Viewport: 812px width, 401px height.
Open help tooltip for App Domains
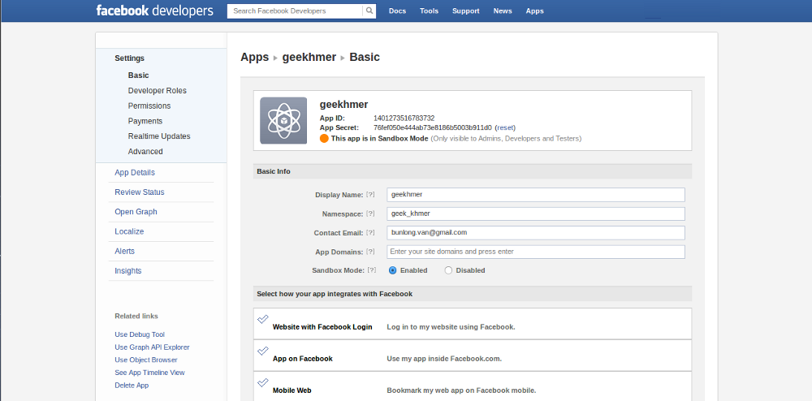tap(370, 252)
